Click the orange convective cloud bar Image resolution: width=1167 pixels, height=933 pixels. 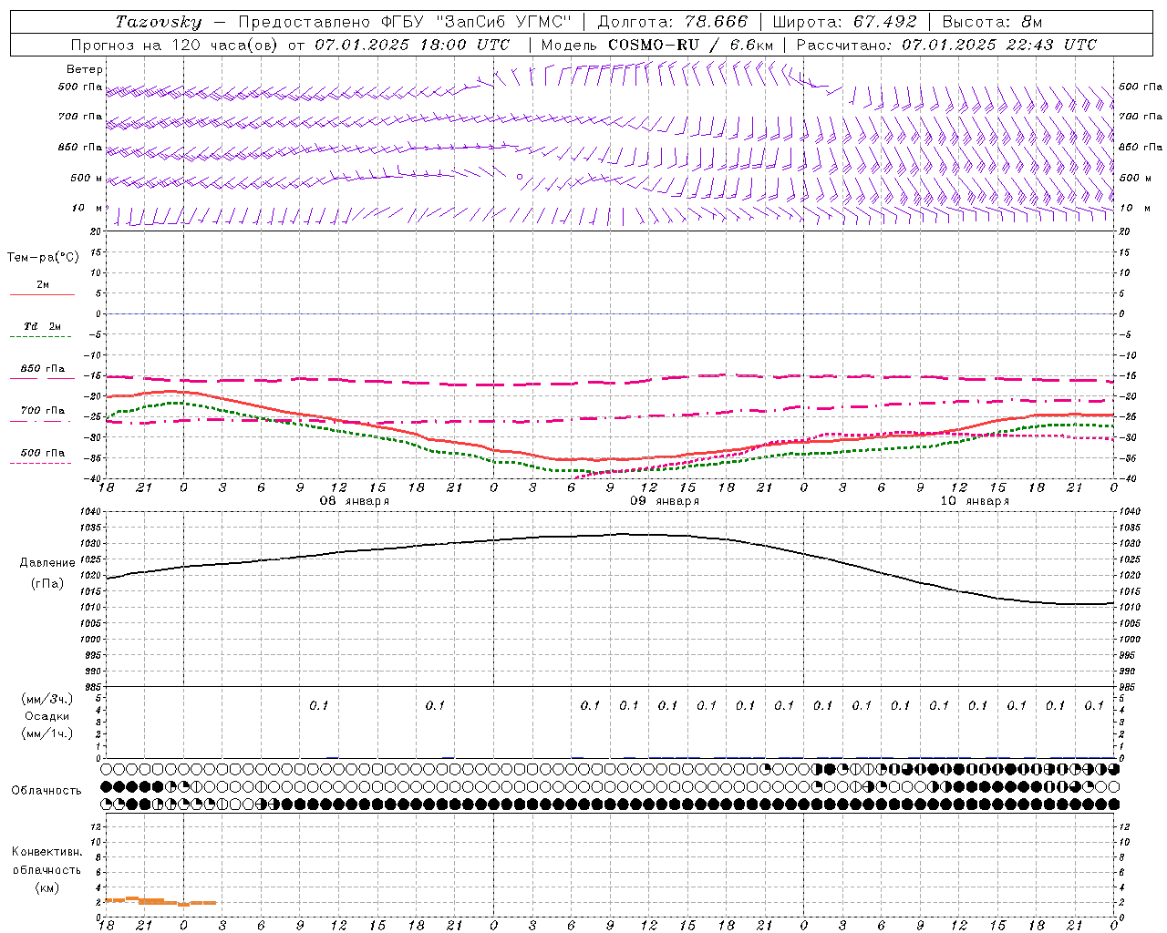click(160, 901)
